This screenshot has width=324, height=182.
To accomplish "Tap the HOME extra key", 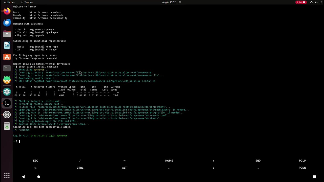I will [x=169, y=161].
